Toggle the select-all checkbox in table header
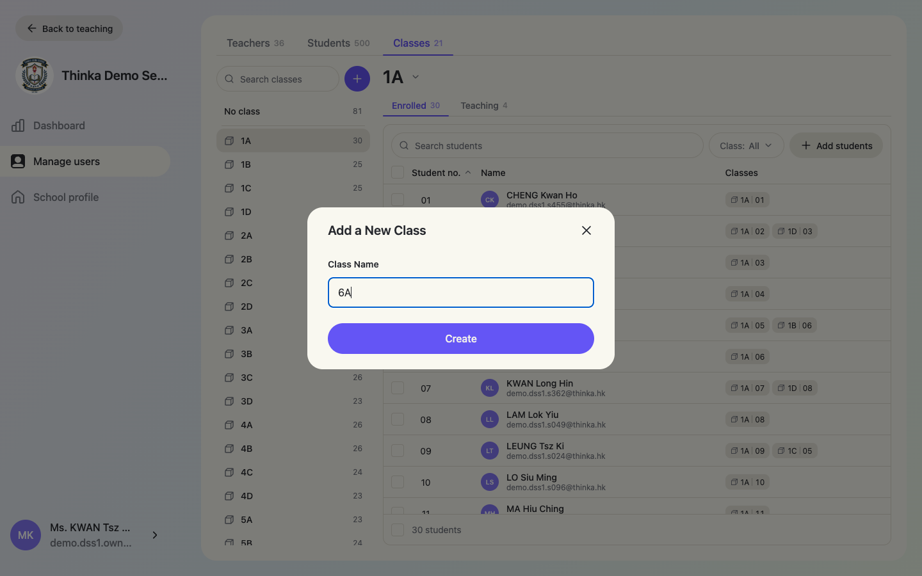This screenshot has width=922, height=576. pyautogui.click(x=398, y=173)
